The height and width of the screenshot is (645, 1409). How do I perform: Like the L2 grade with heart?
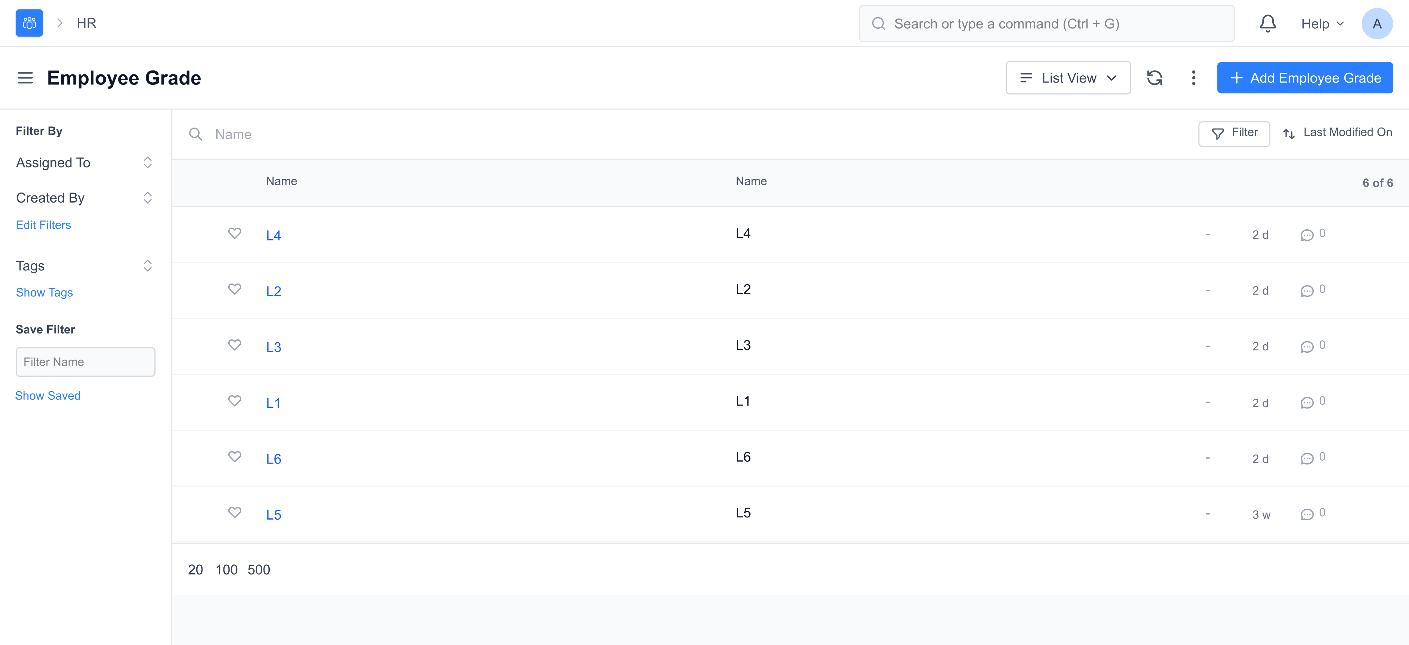click(x=235, y=289)
